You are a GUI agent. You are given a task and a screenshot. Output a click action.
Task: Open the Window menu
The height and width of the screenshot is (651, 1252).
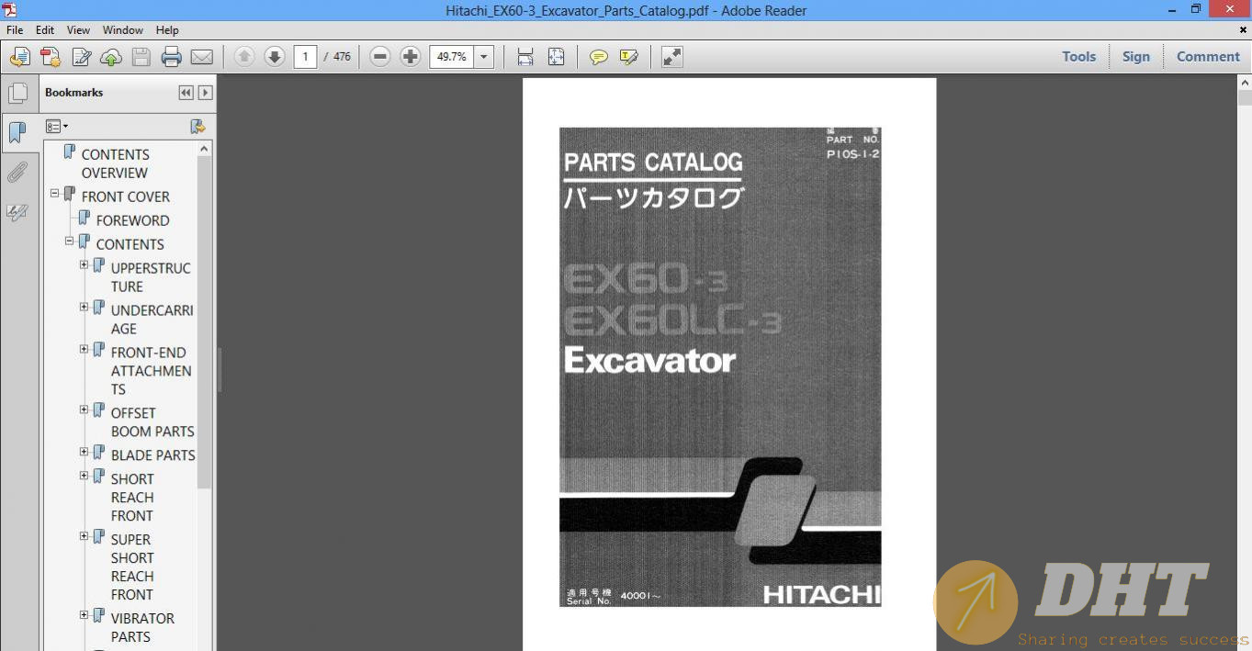122,30
